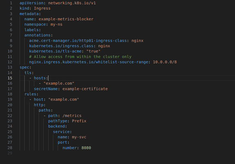Screen dimensions: 235x164
Task: Click kubernetes.io/ingress.class annotation key
Action: click(x=61, y=46)
